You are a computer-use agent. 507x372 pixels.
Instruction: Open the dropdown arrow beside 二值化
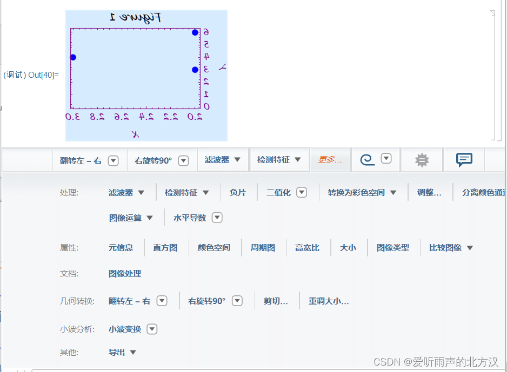click(x=302, y=192)
